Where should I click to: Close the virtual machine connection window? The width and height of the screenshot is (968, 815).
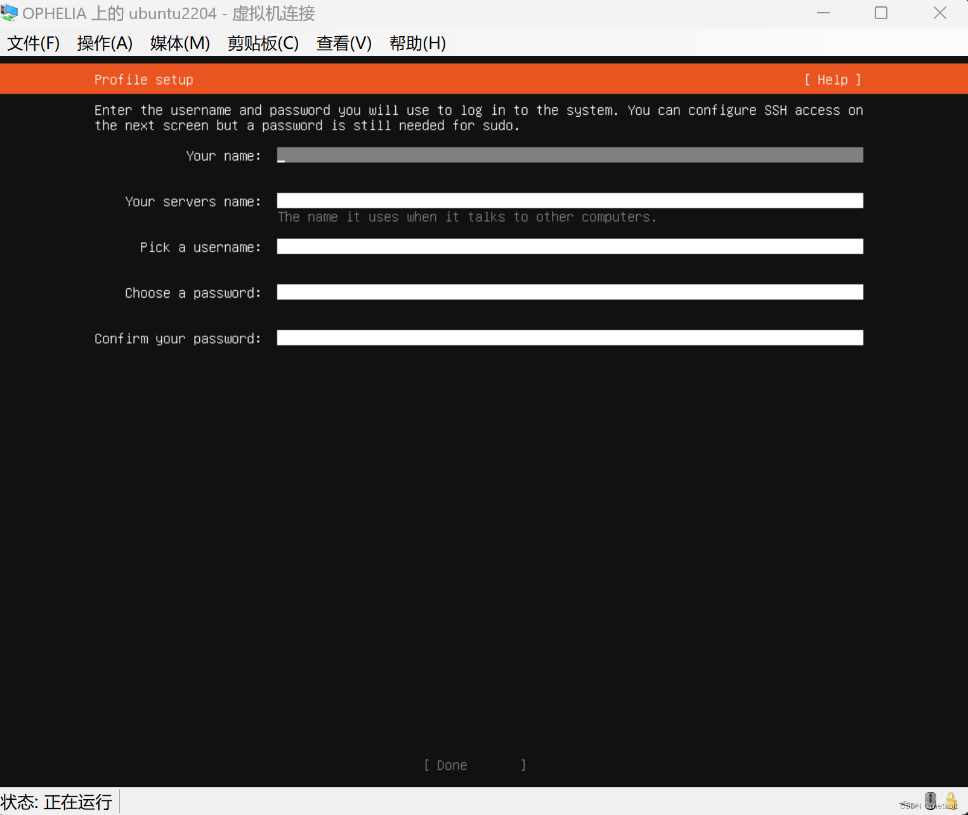point(940,13)
